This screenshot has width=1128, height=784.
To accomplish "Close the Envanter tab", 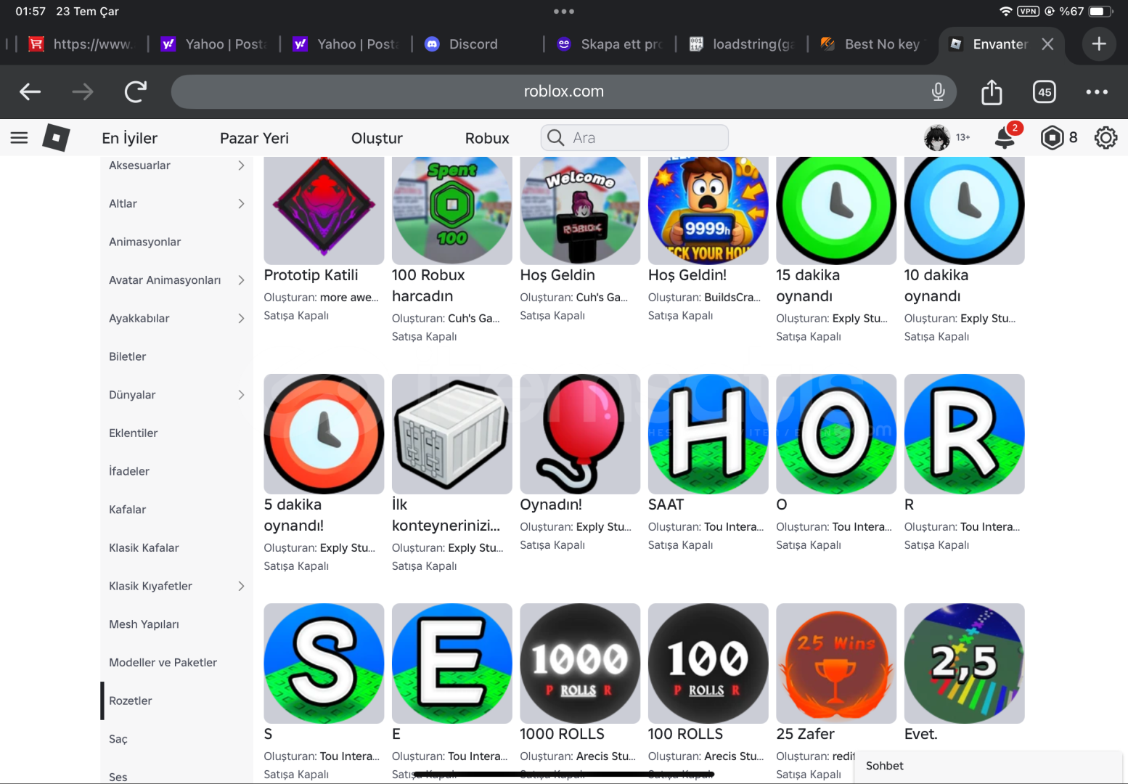I will coord(1047,44).
